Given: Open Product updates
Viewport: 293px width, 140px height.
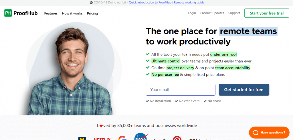Looking at the screenshot, I should click(212, 13).
